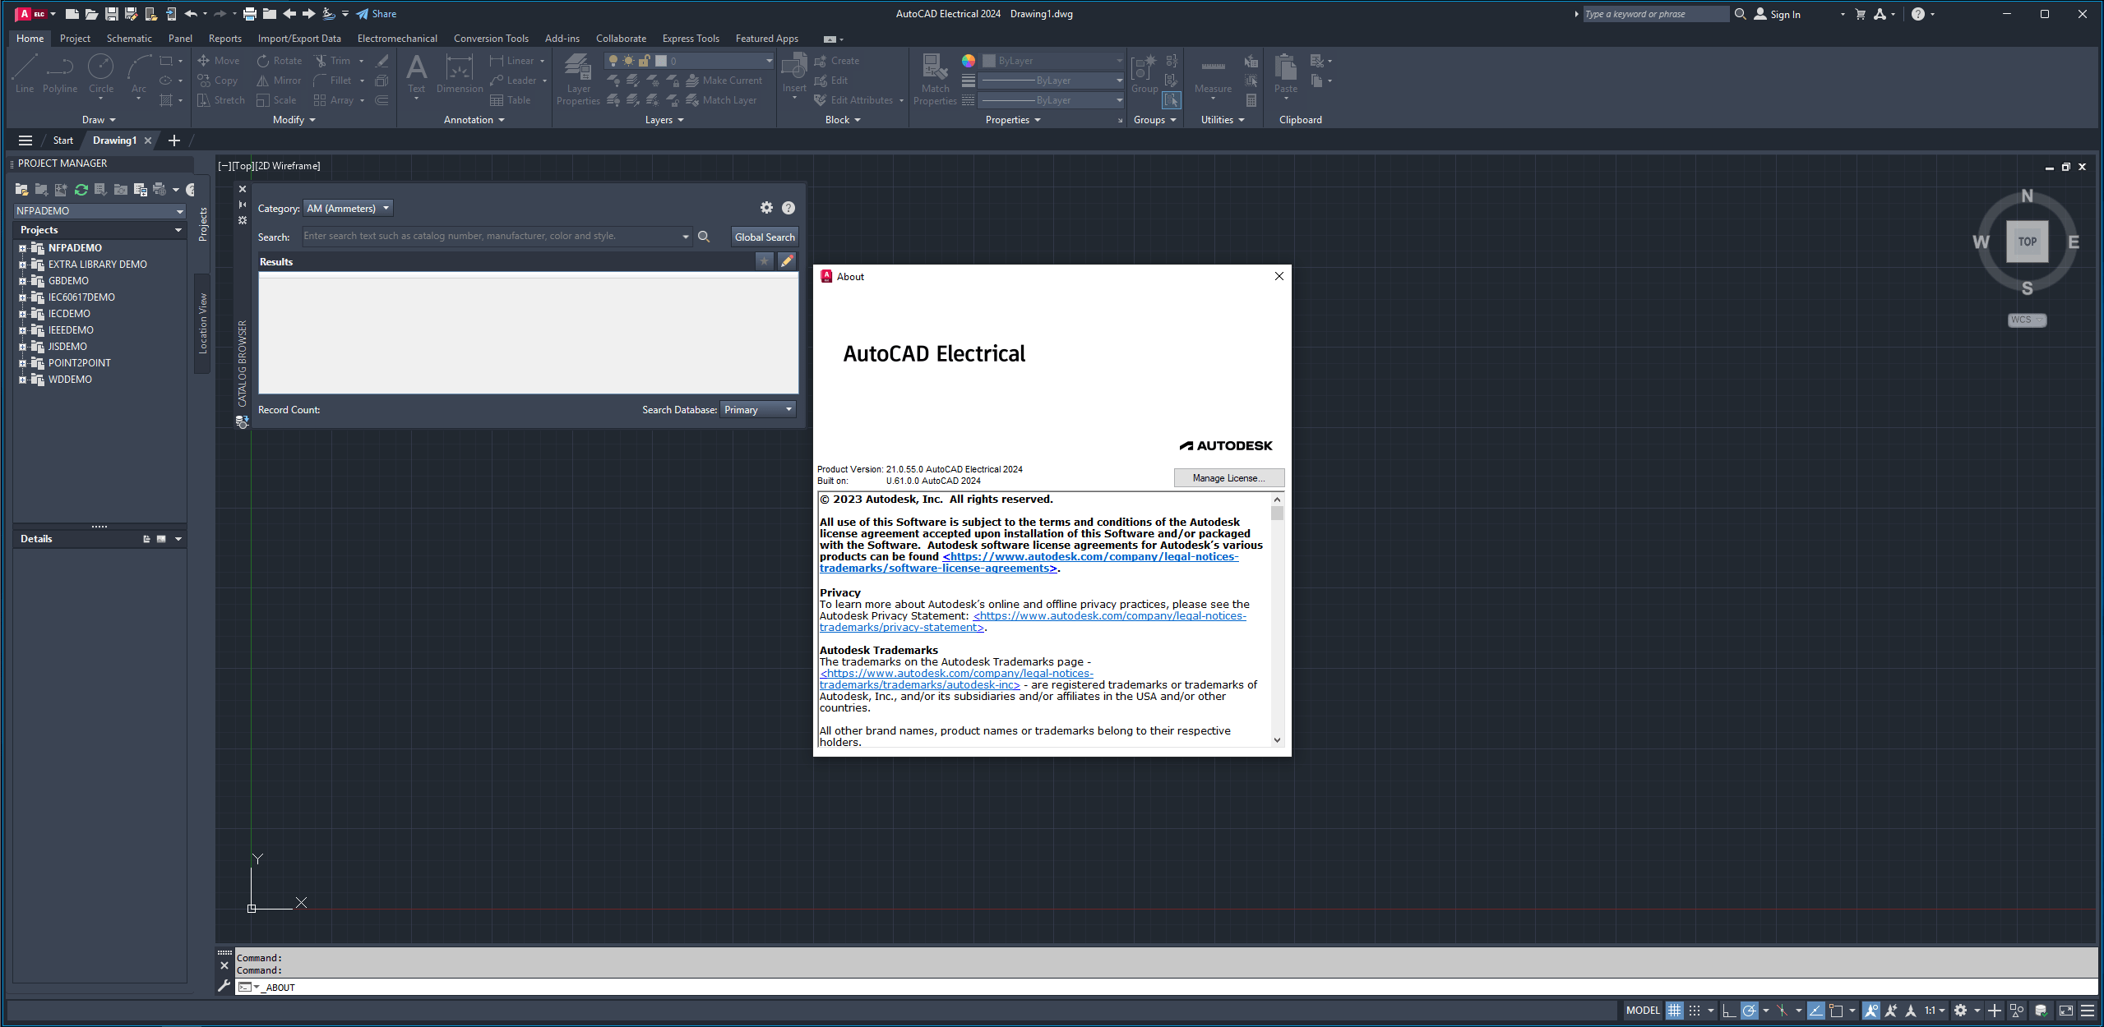Image resolution: width=2104 pixels, height=1027 pixels.
Task: Click Sign In in the title bar
Action: click(x=1778, y=14)
